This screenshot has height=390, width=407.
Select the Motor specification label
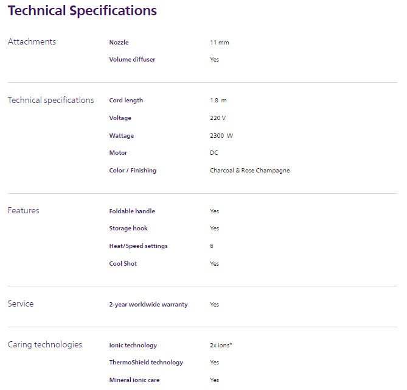[x=118, y=153]
